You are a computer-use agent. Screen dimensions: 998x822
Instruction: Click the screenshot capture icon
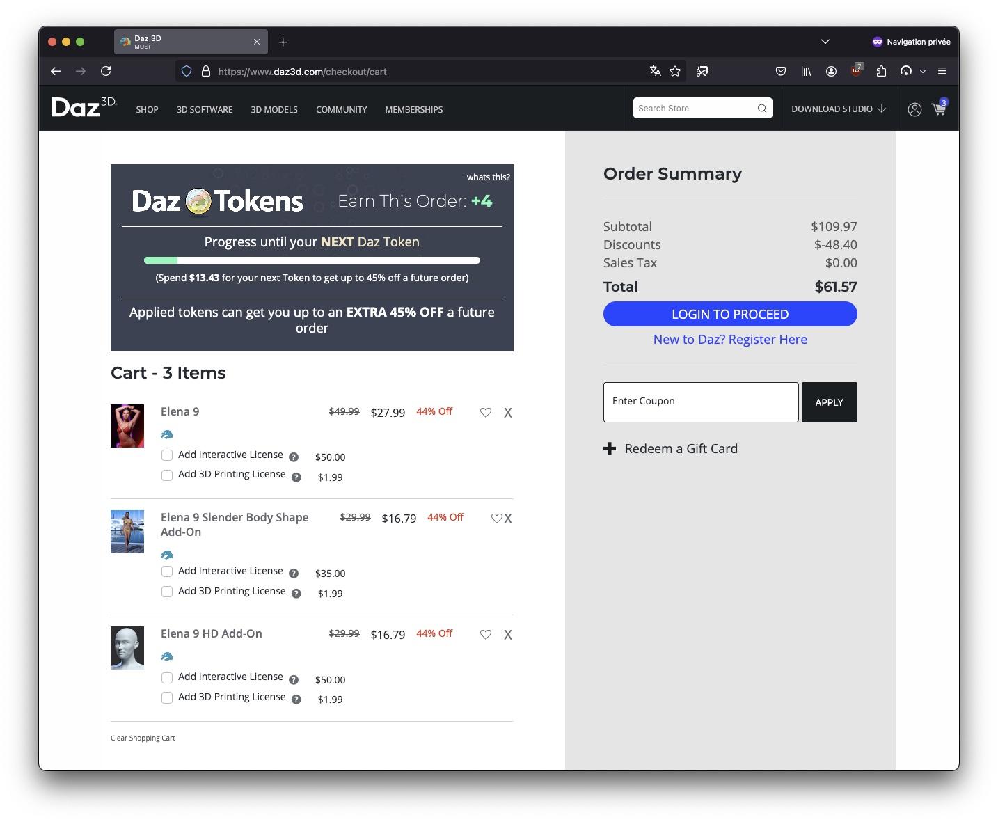[702, 71]
